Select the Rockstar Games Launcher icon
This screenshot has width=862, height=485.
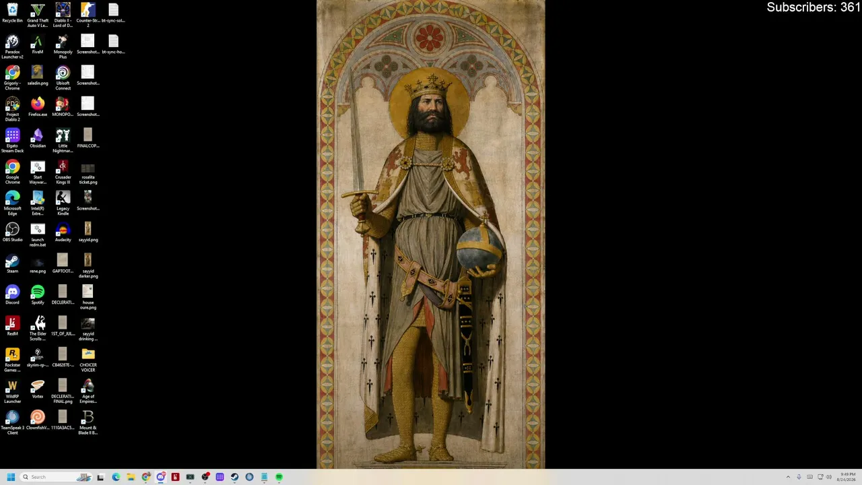[12, 360]
